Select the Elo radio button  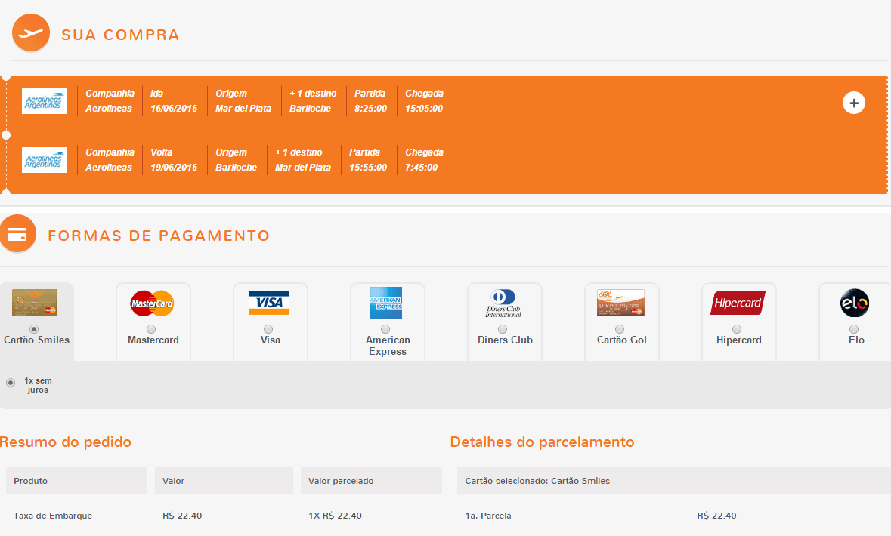tap(854, 329)
